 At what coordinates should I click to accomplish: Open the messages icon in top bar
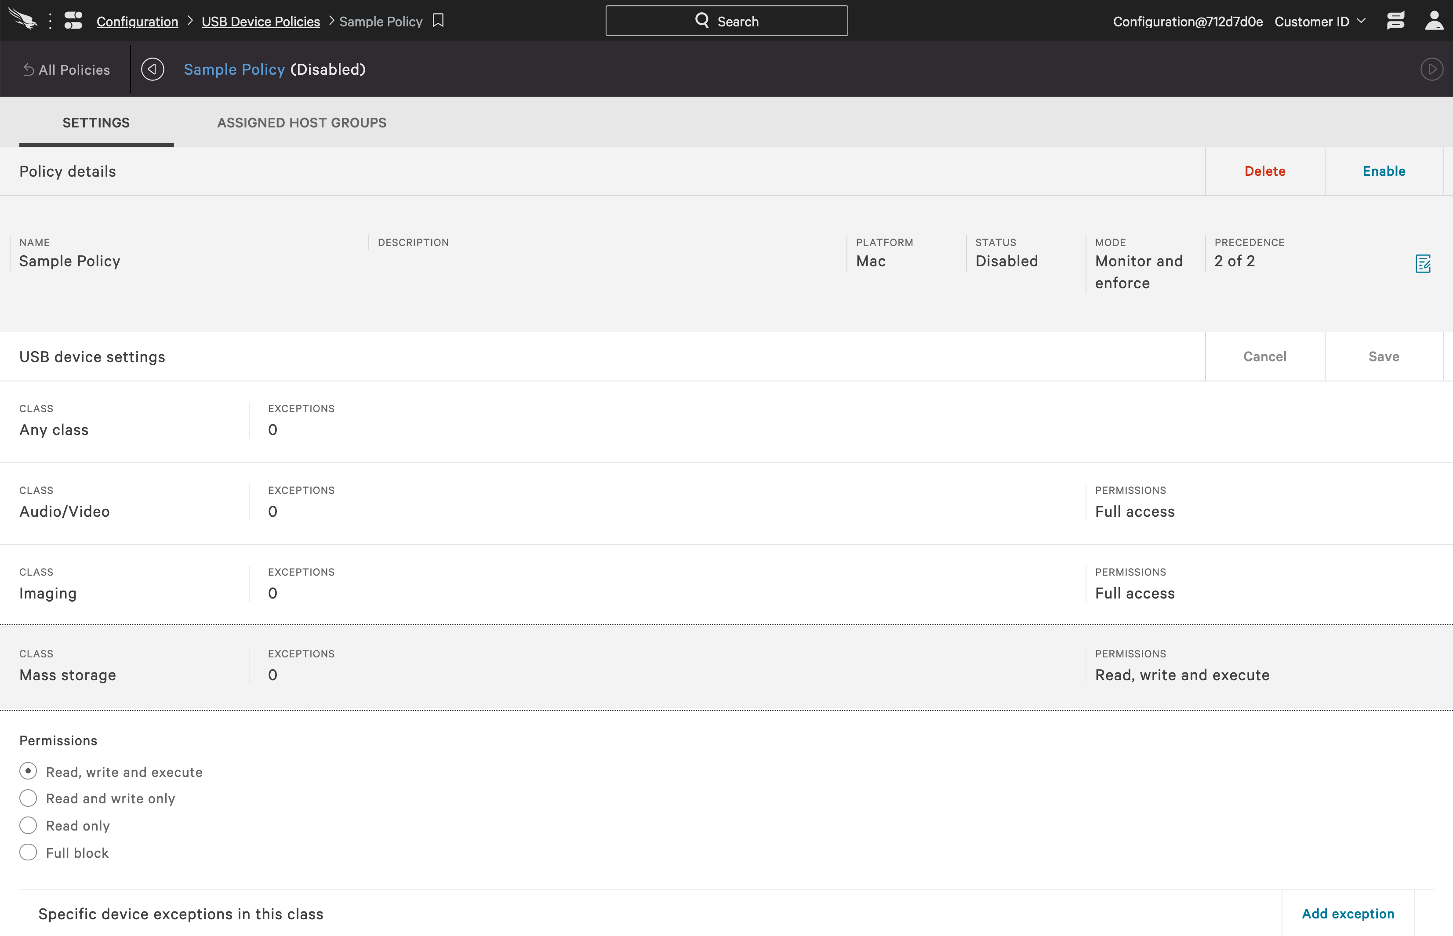1396,21
